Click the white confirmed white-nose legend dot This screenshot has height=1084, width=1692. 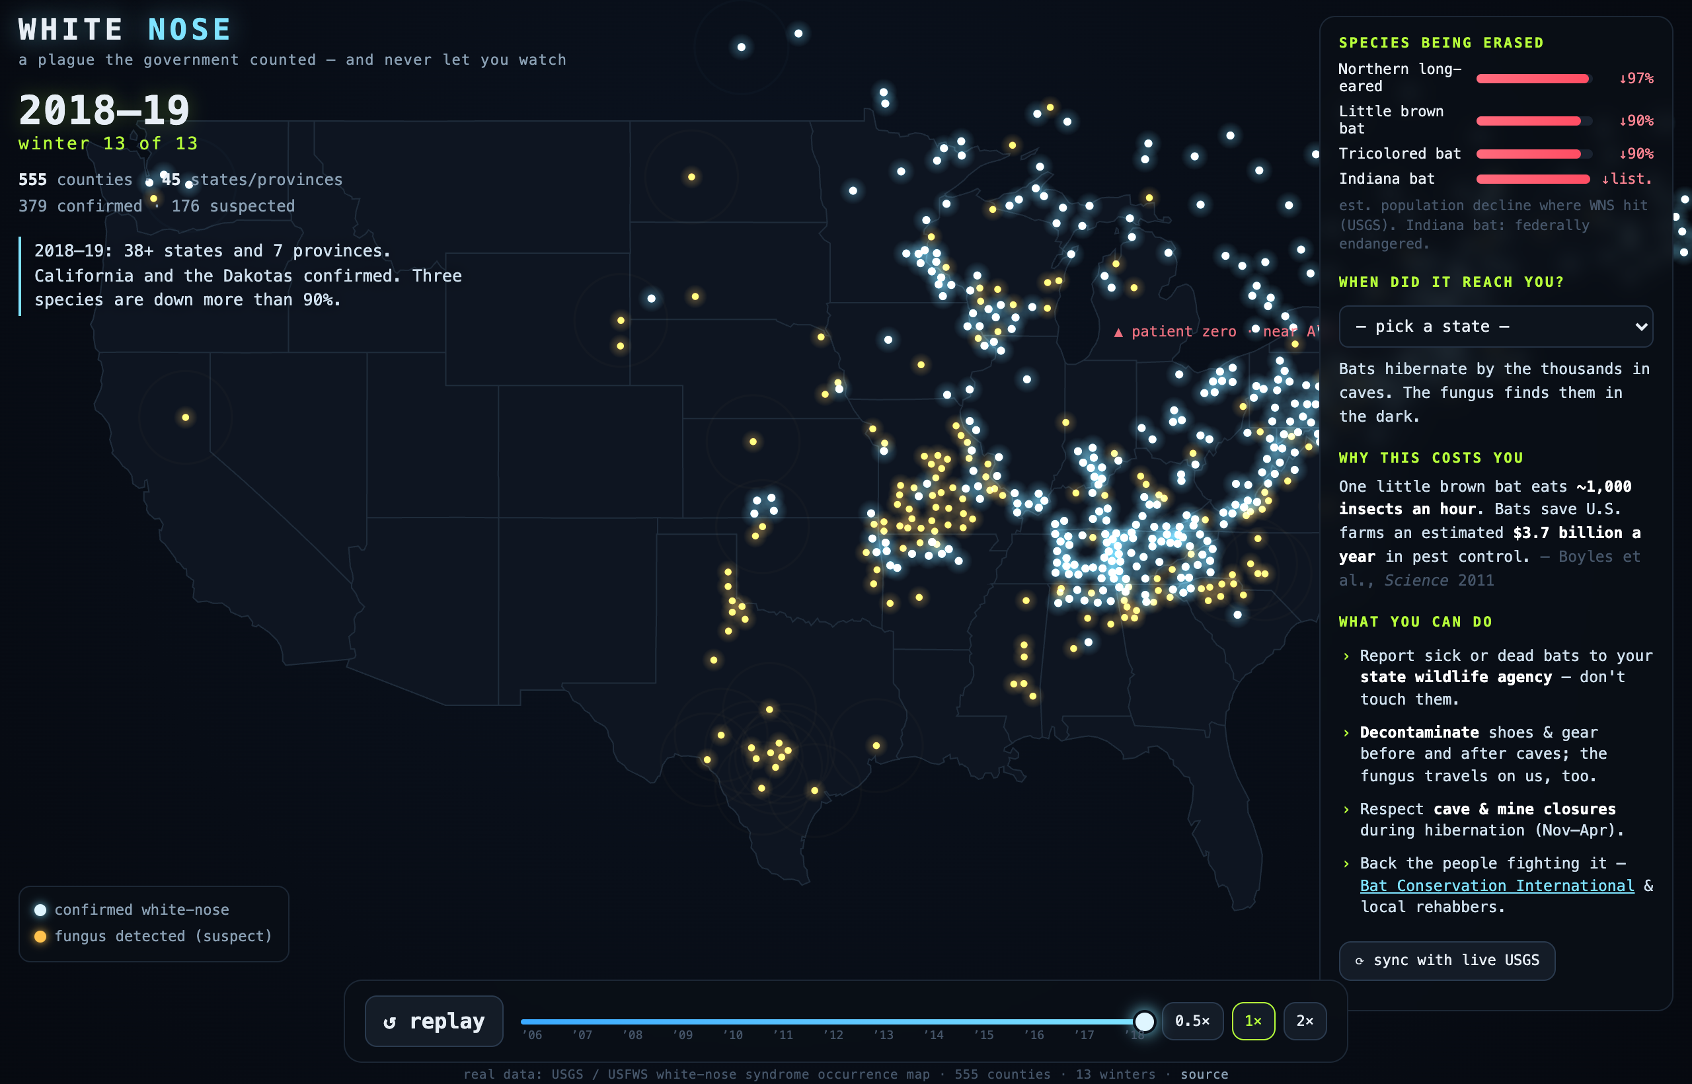pos(40,910)
